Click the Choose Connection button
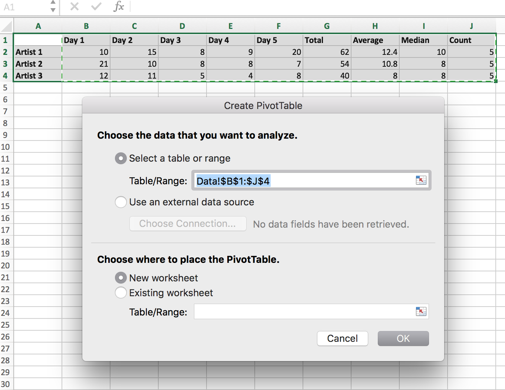 (188, 224)
